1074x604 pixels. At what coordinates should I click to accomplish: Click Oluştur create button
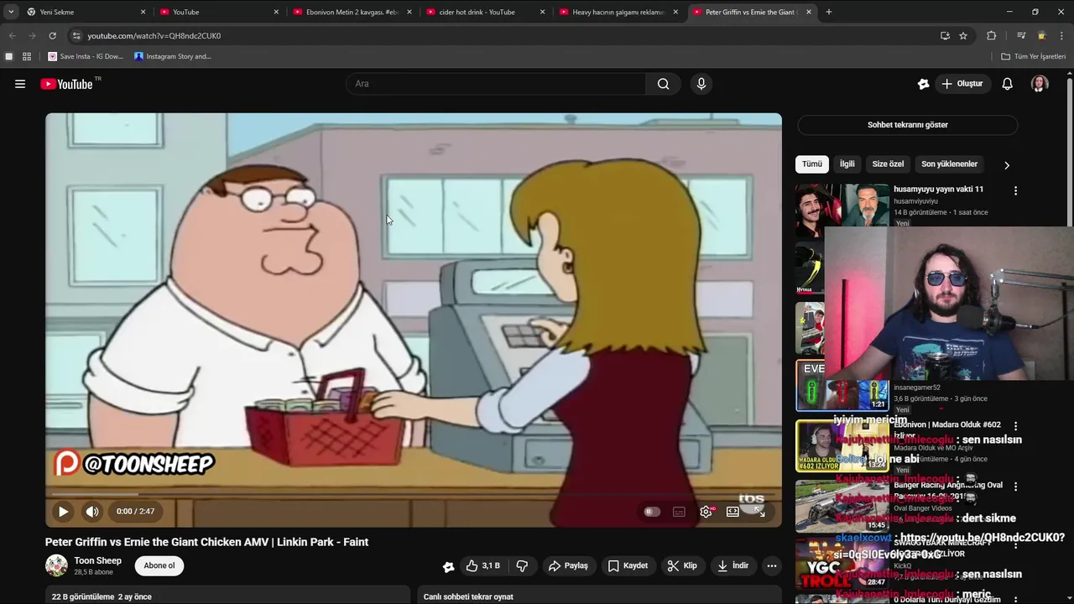[x=962, y=84]
